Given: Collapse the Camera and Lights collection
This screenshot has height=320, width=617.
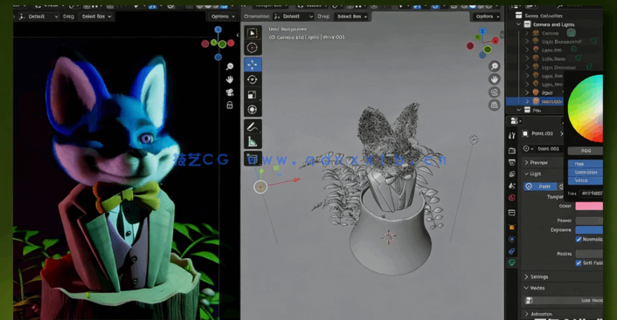Looking at the screenshot, I should pos(518,24).
